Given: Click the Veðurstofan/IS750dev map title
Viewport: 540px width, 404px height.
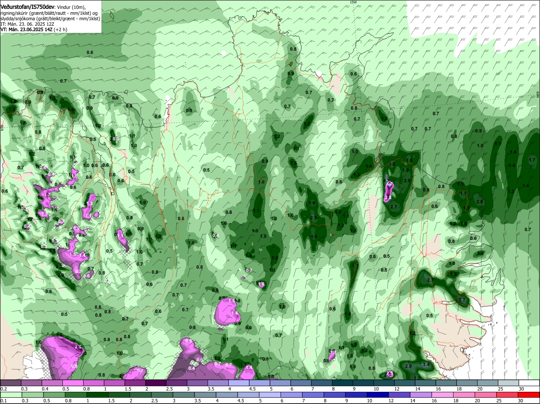Looking at the screenshot, I should click(x=27, y=7).
